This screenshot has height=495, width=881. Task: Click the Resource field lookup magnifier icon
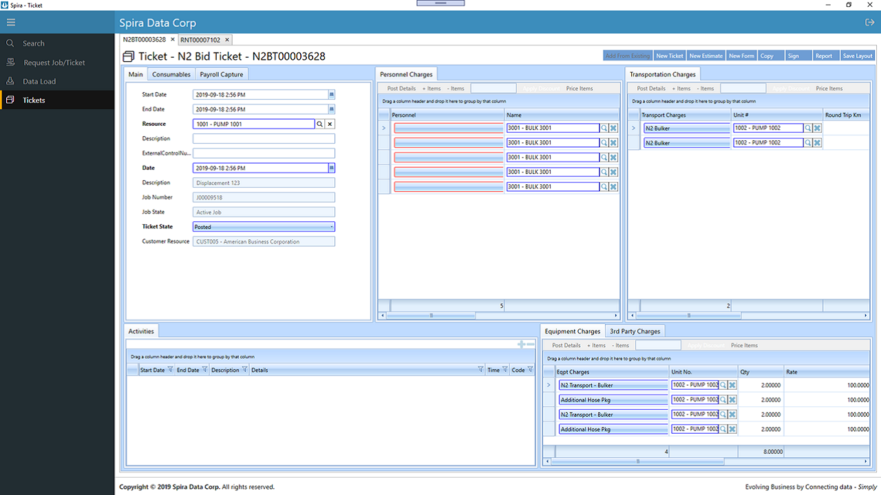[318, 124]
